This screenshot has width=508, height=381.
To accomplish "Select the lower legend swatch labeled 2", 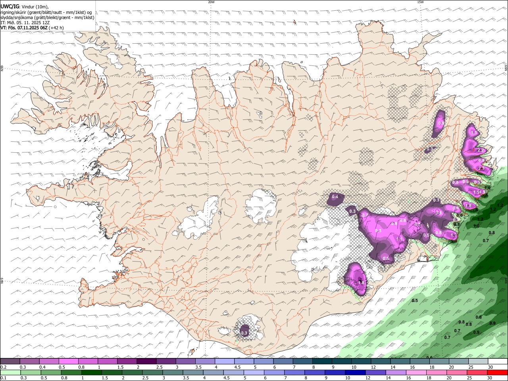I will coord(132,372).
